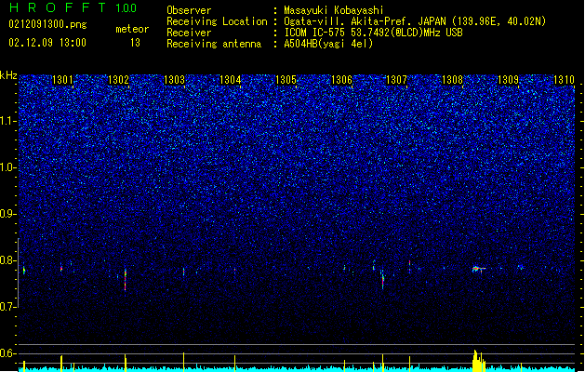Select the filename 0212091300.png
The image size is (585, 372).
pyautogui.click(x=47, y=24)
